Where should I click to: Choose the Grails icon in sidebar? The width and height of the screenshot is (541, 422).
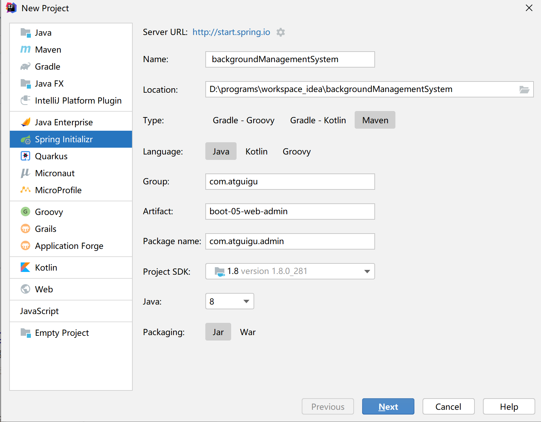coord(25,229)
